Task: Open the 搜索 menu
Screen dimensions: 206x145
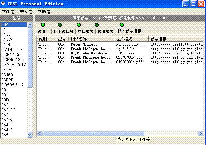Action: [x=26, y=12]
